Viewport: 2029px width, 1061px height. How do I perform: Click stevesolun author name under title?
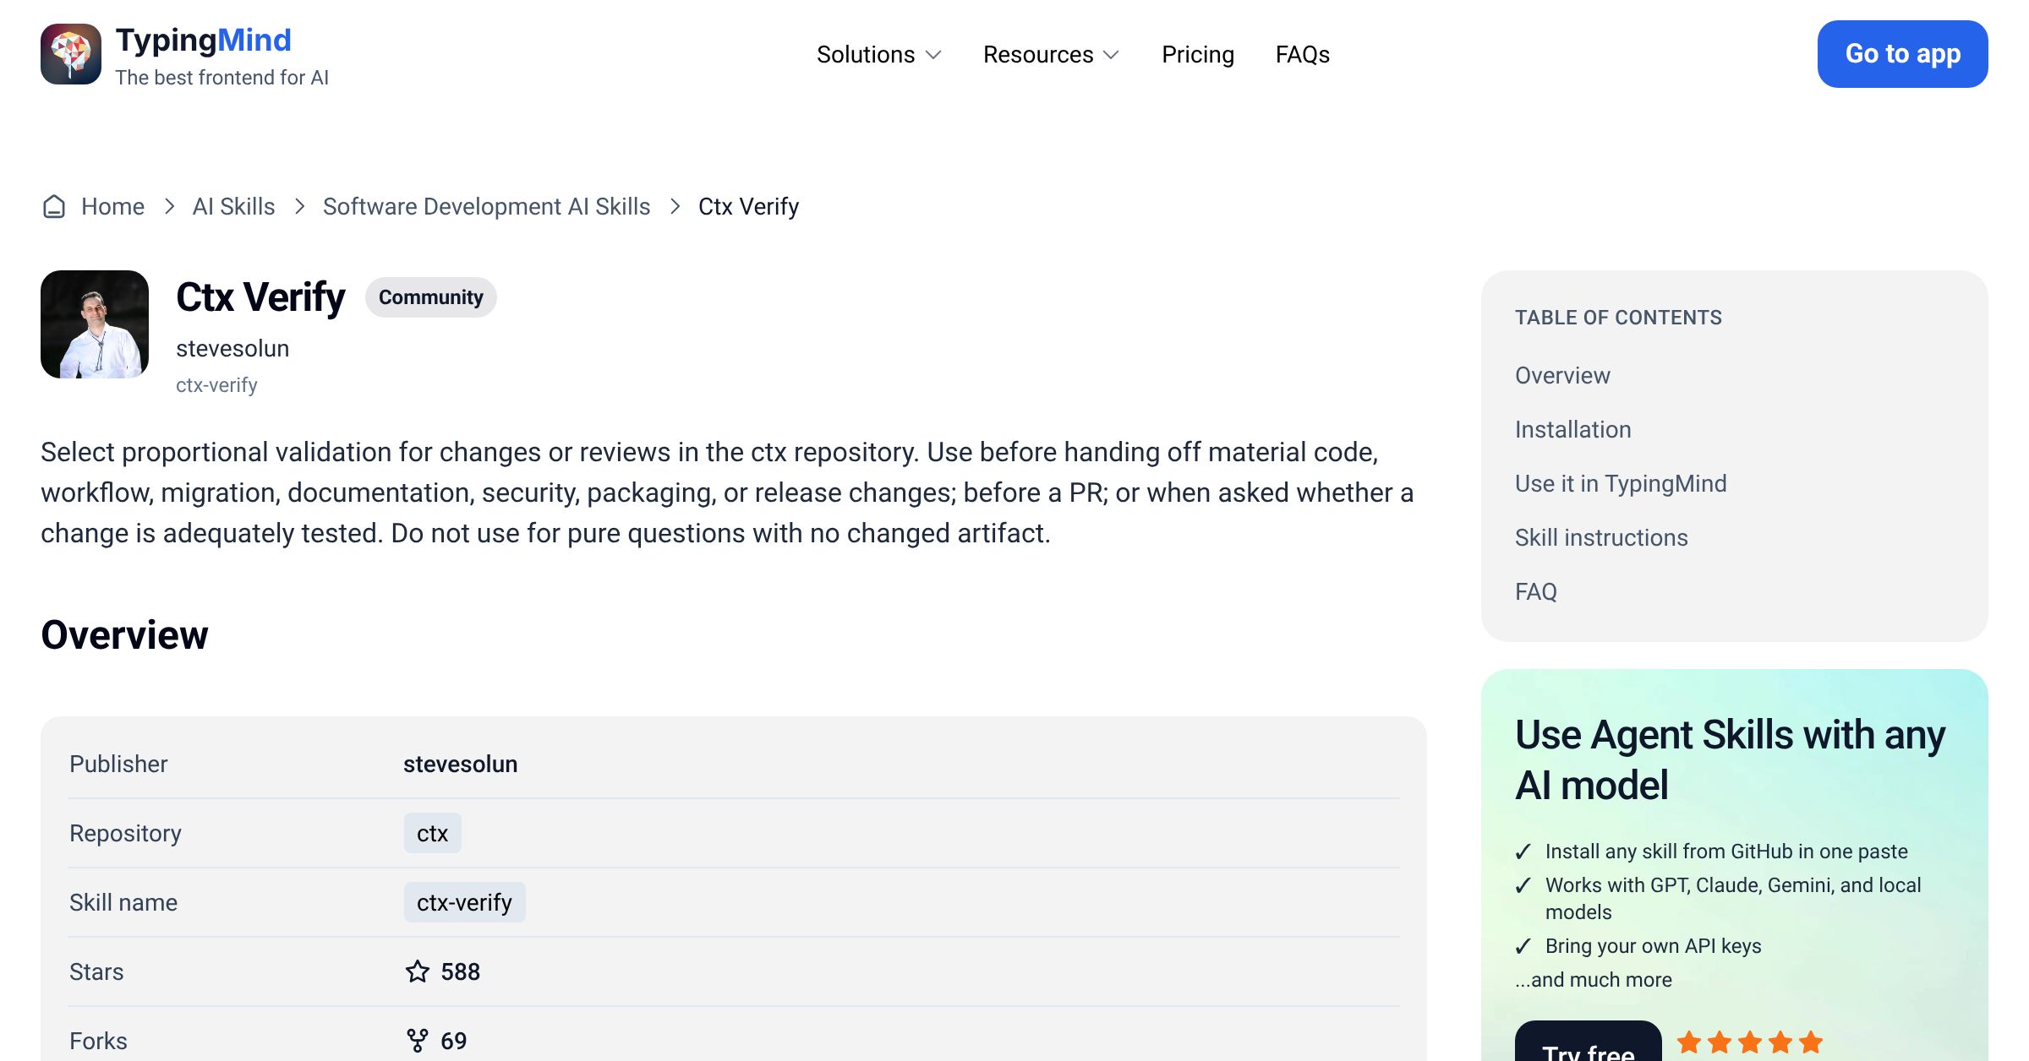(232, 348)
